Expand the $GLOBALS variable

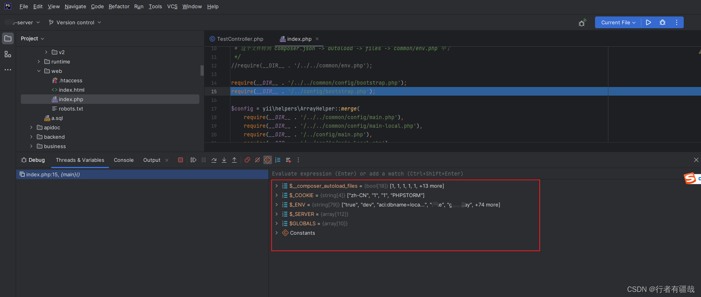click(277, 223)
